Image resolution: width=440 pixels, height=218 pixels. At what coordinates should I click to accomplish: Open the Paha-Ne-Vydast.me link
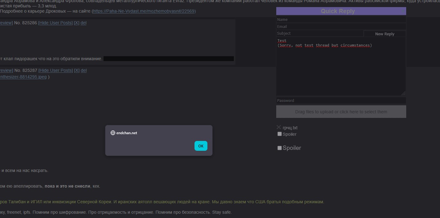pos(144,11)
